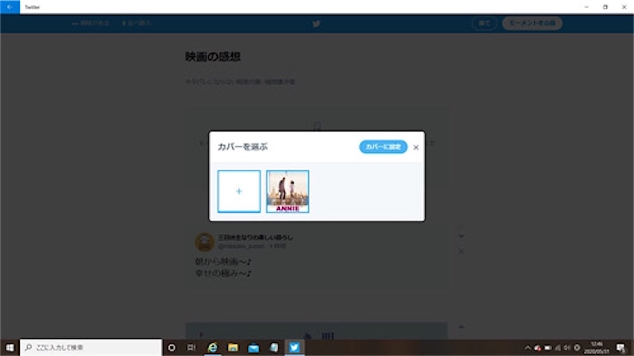
Task: Click the モーメントを公開 publish button
Action: point(532,23)
